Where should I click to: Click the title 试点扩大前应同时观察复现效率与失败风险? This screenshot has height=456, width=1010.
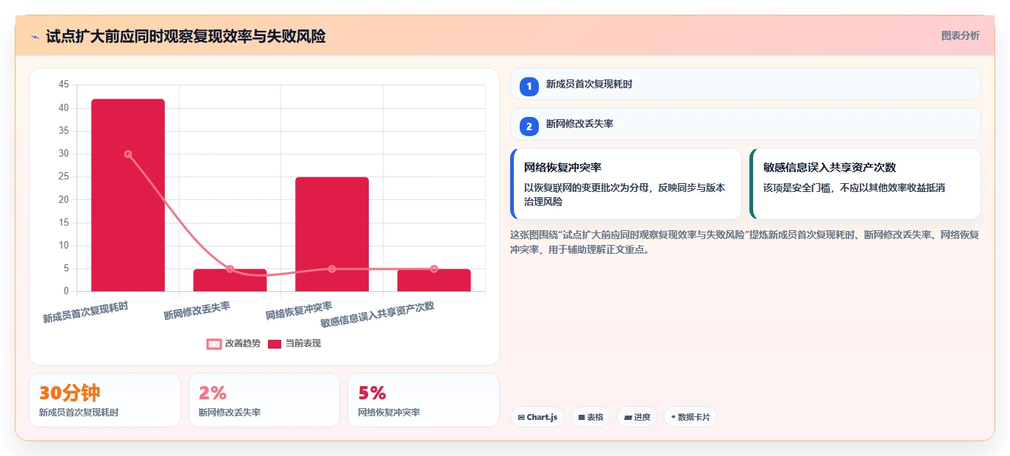(x=186, y=36)
